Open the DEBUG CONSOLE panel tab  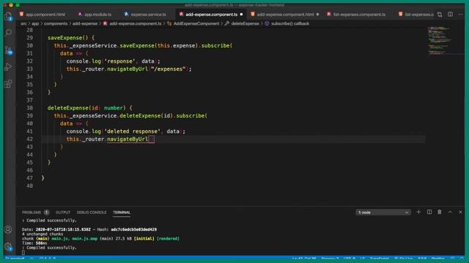[x=92, y=213]
